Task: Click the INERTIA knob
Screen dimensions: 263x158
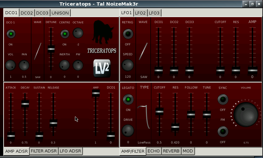Action: pyautogui.click(x=64, y=65)
